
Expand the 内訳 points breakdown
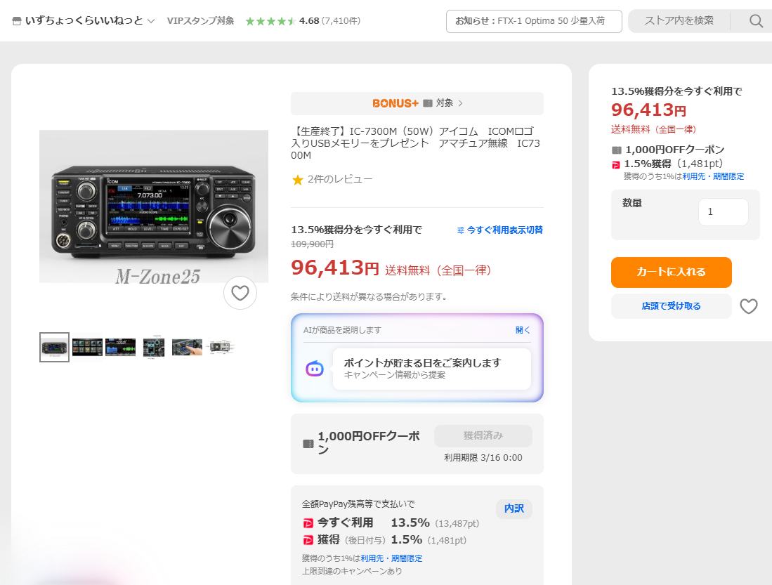513,508
